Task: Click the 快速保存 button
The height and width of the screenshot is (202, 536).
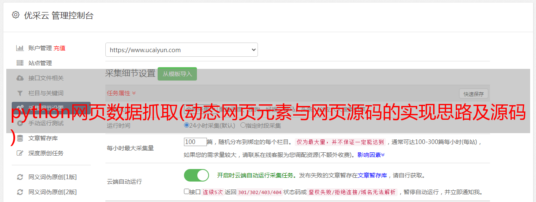Action: 473,94
